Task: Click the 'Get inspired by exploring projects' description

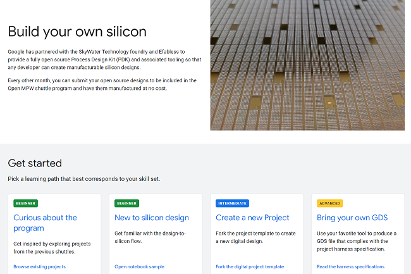Action: pyautogui.click(x=52, y=247)
